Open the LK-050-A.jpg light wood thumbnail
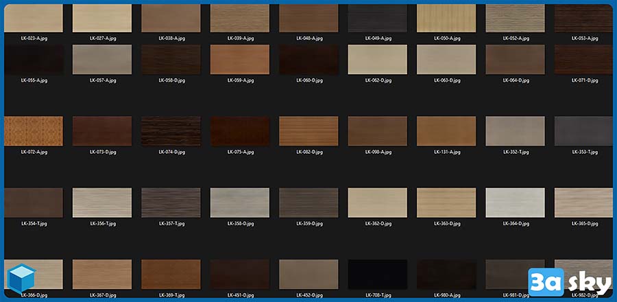 point(446,18)
